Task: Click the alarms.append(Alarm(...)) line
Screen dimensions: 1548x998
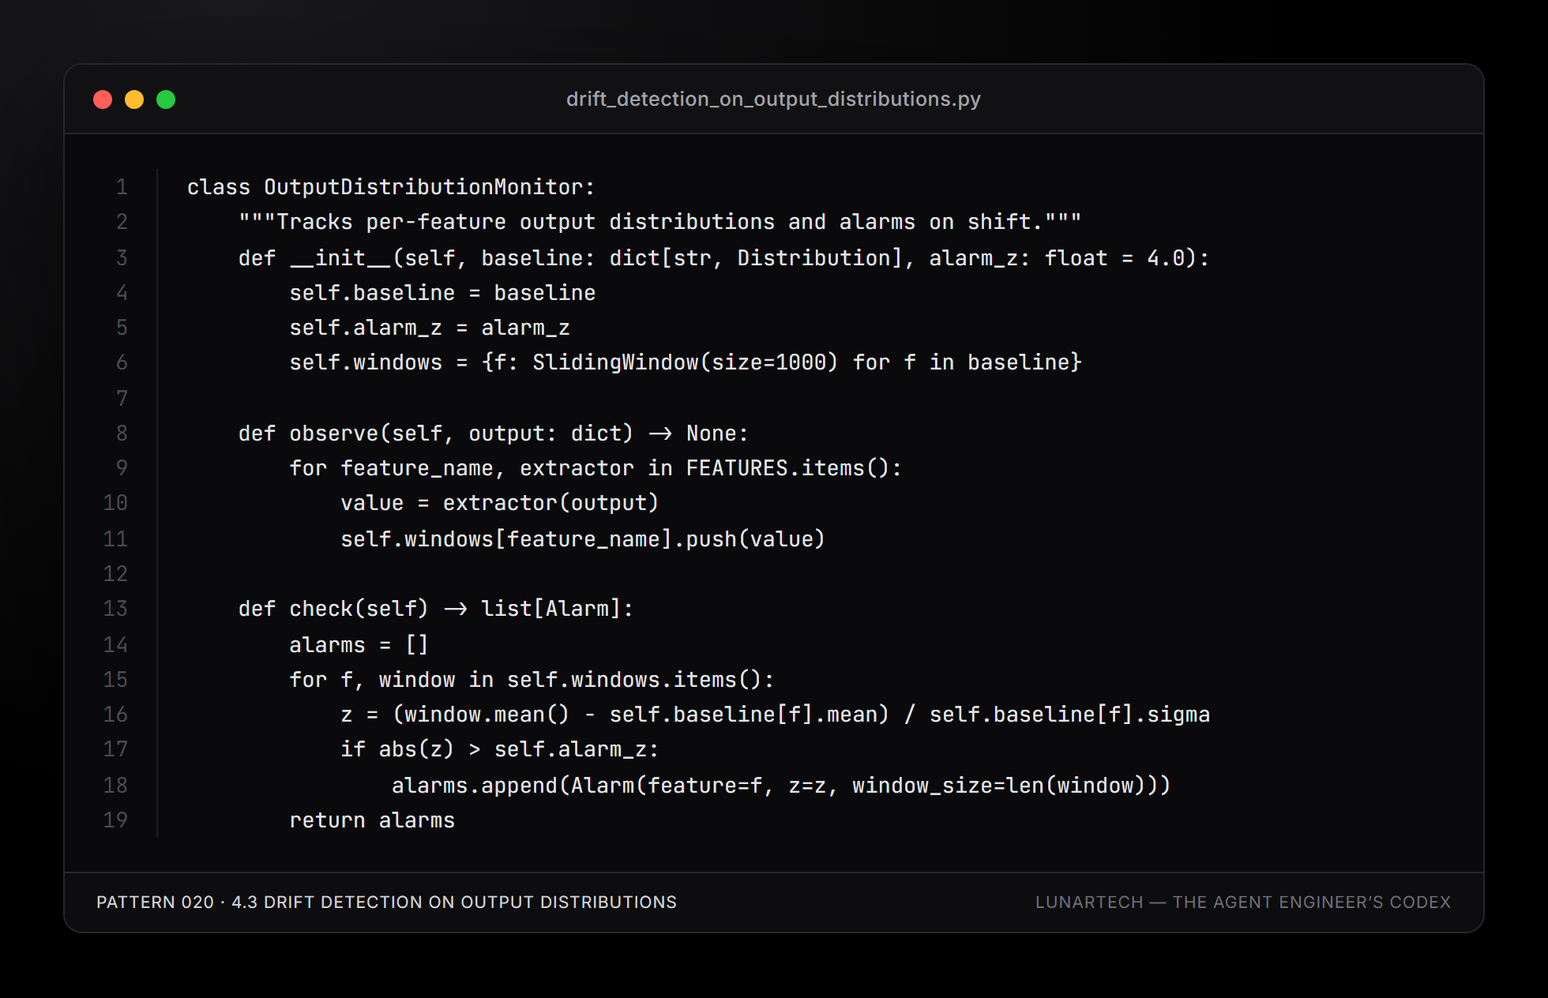Action: pyautogui.click(x=781, y=786)
